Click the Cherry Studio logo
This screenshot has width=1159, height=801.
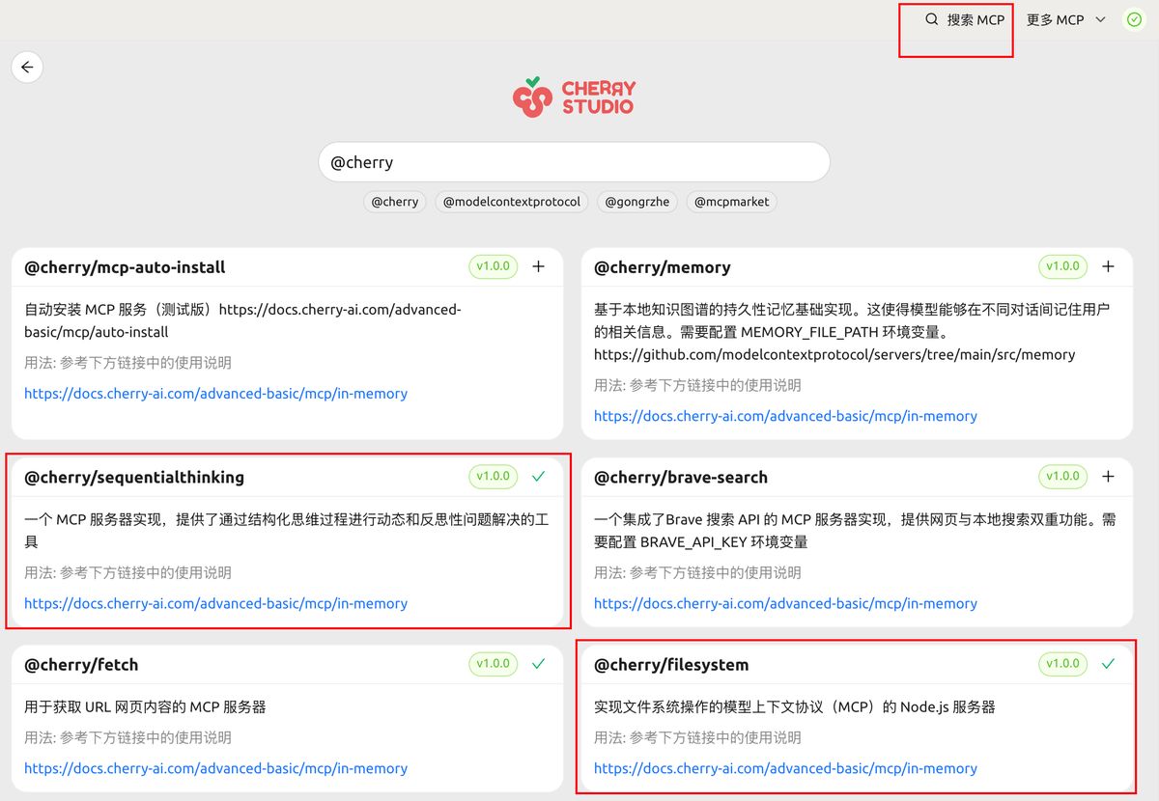(574, 97)
